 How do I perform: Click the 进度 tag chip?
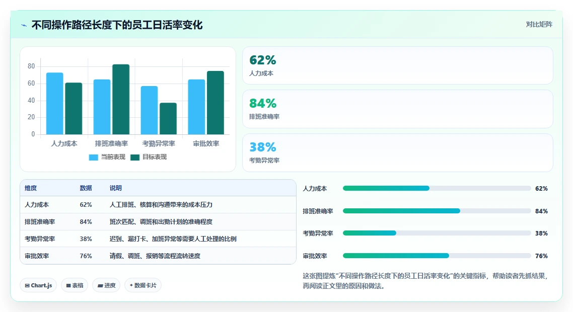click(106, 285)
